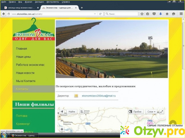Open the Наши цены page link
Screen dimensions: 185x138
pyautogui.click(x=23, y=57)
